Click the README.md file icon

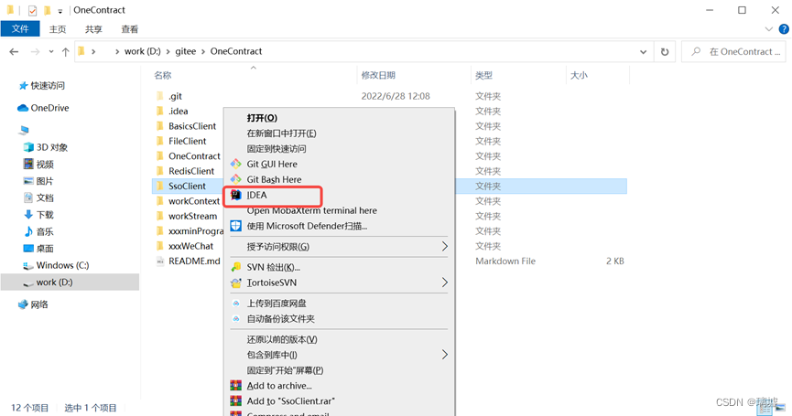160,261
